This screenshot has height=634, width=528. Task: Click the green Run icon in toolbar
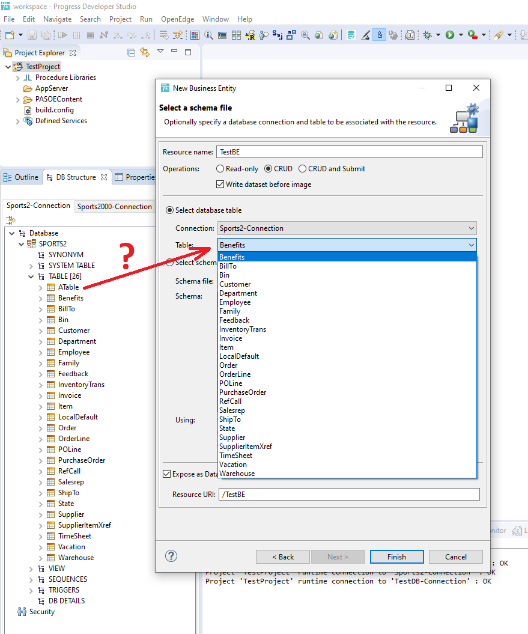pos(450,35)
